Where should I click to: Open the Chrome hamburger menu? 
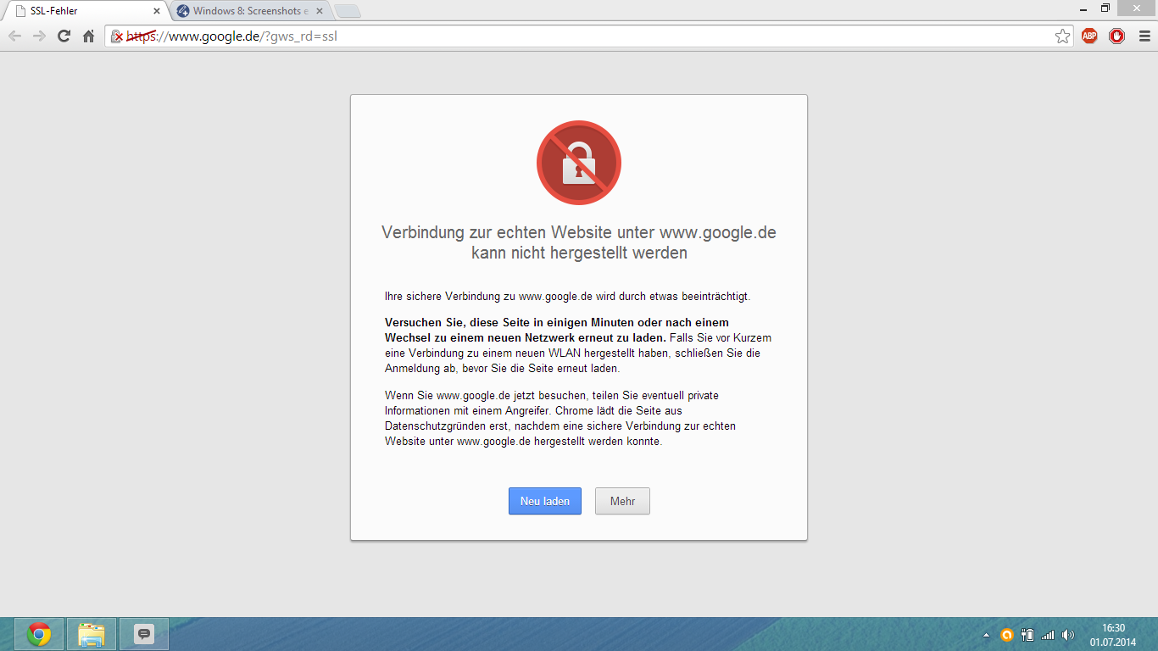[1144, 36]
